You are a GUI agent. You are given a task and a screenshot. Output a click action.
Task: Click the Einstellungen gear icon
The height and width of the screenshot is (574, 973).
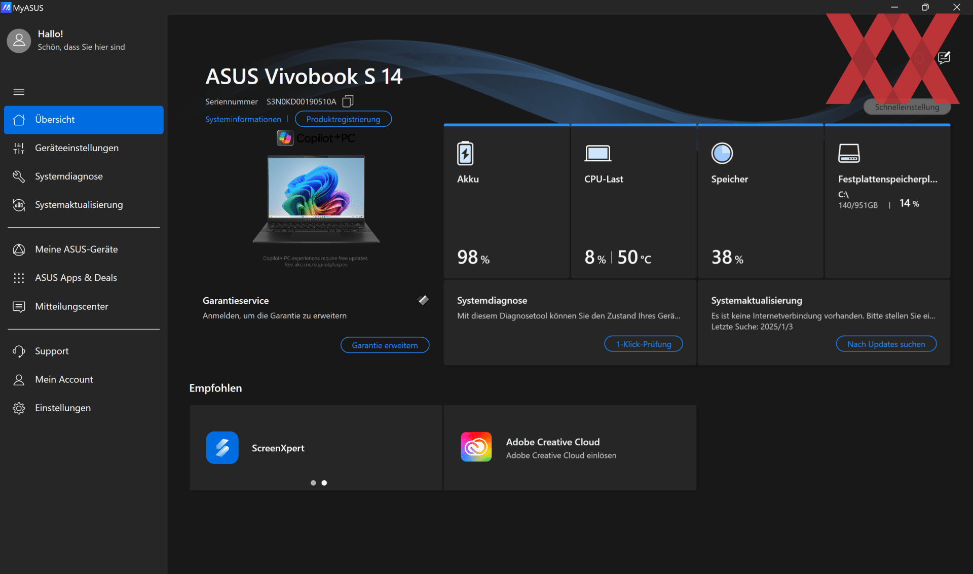[19, 408]
